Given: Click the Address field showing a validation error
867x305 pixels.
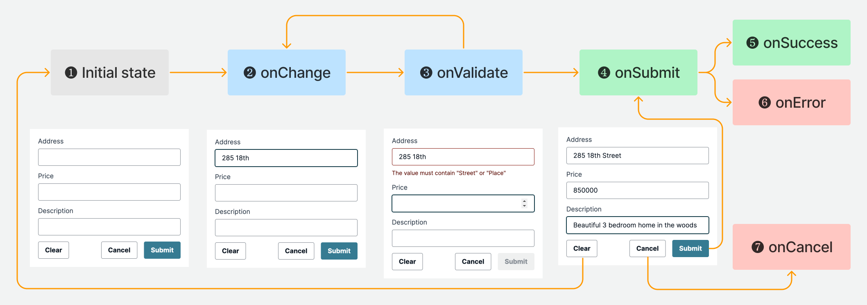Looking at the screenshot, I should click(463, 156).
